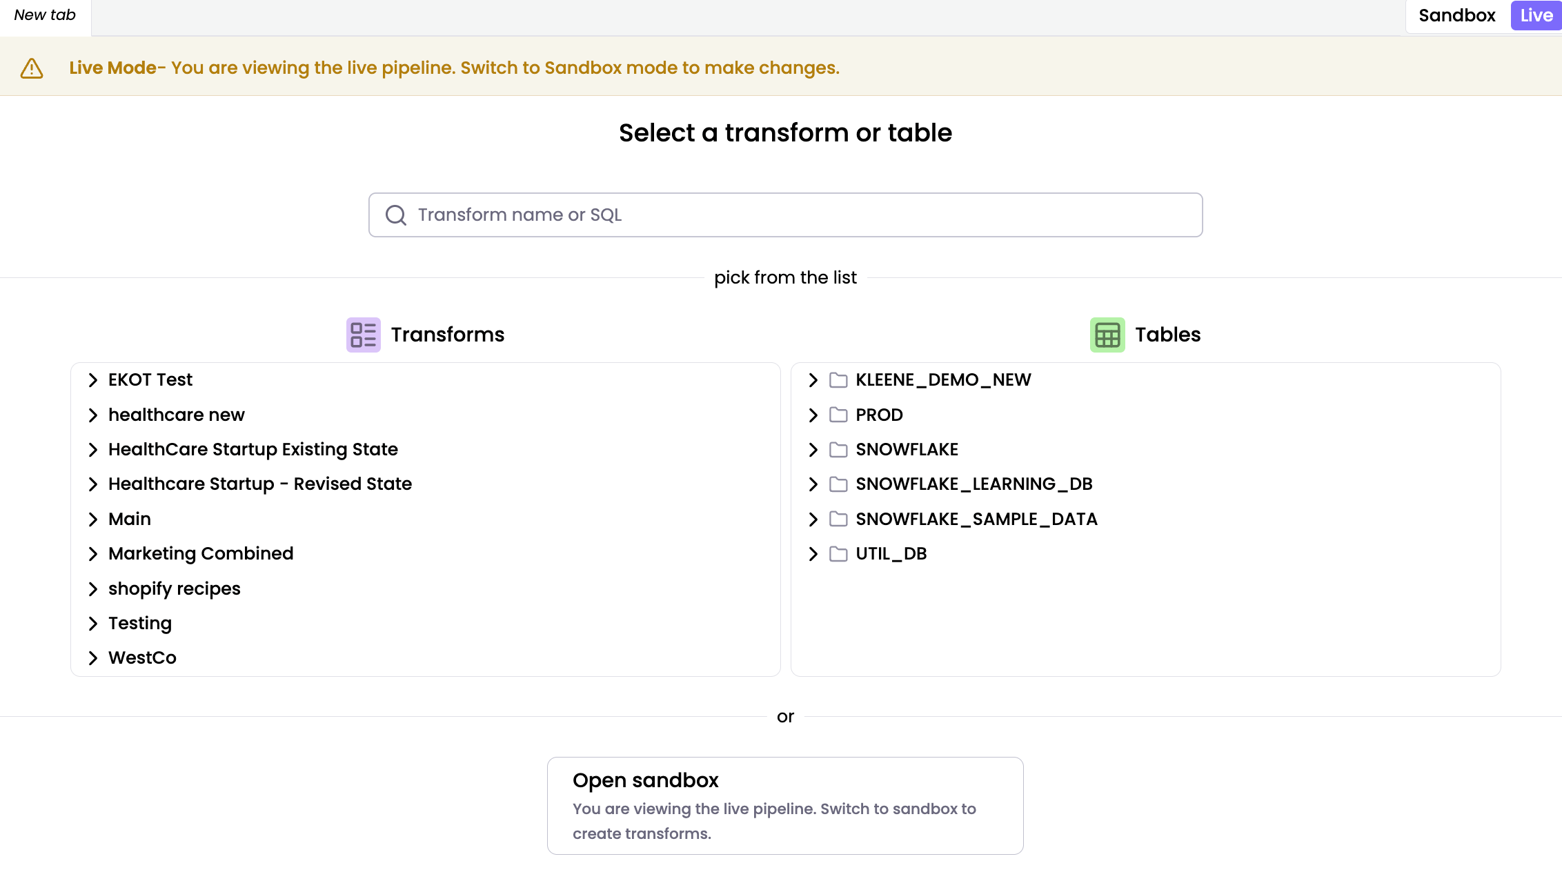Image resolution: width=1562 pixels, height=890 pixels.
Task: Click the SNOWFLAKE_SAMPLE_DATA folder icon
Action: click(x=838, y=519)
